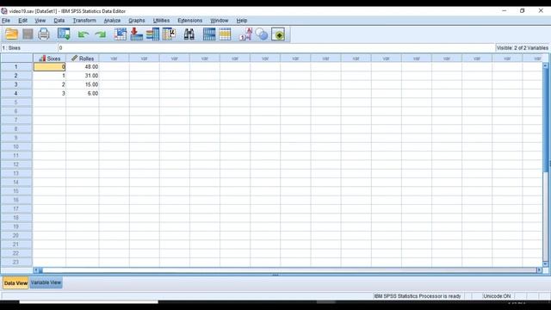Select the Sixes cell in row 4
Viewport: 551px width, 310px height.
pyautogui.click(x=50, y=93)
